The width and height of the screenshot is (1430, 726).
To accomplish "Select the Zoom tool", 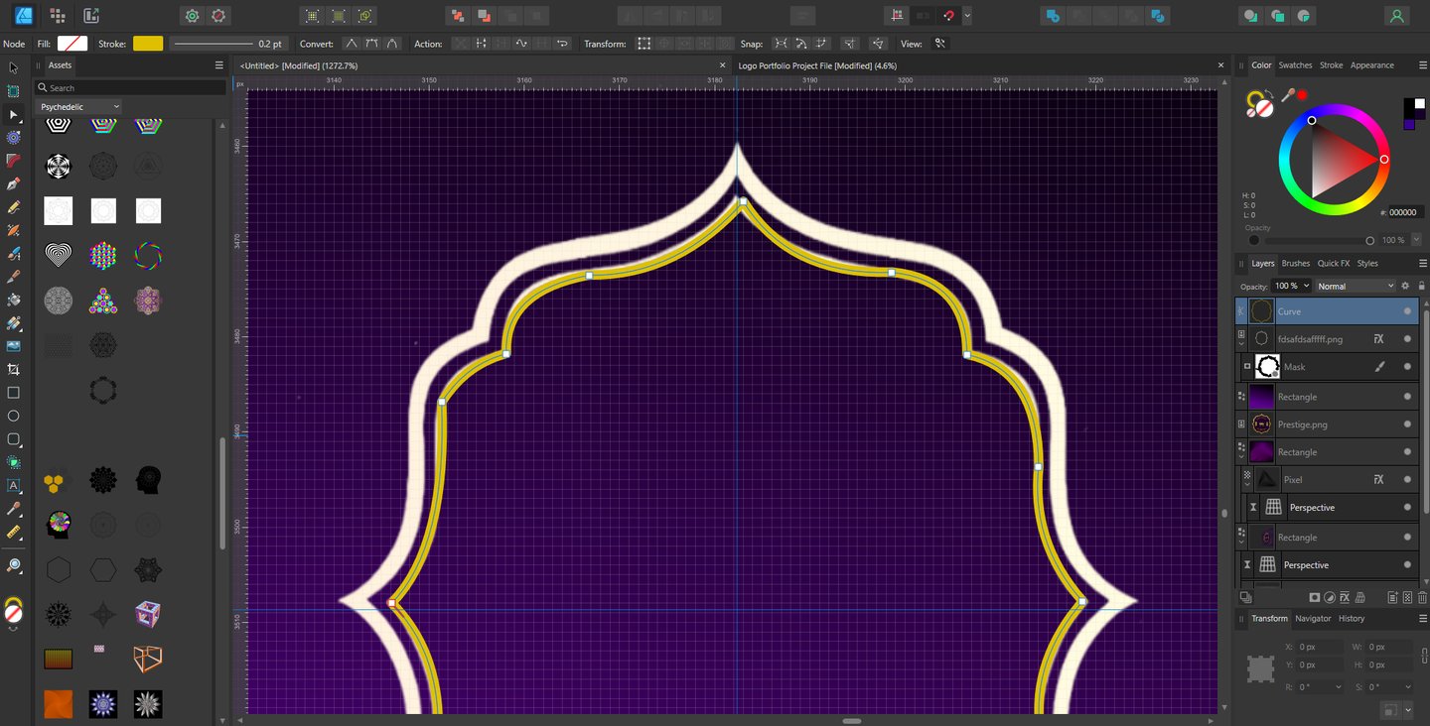I will click(14, 565).
